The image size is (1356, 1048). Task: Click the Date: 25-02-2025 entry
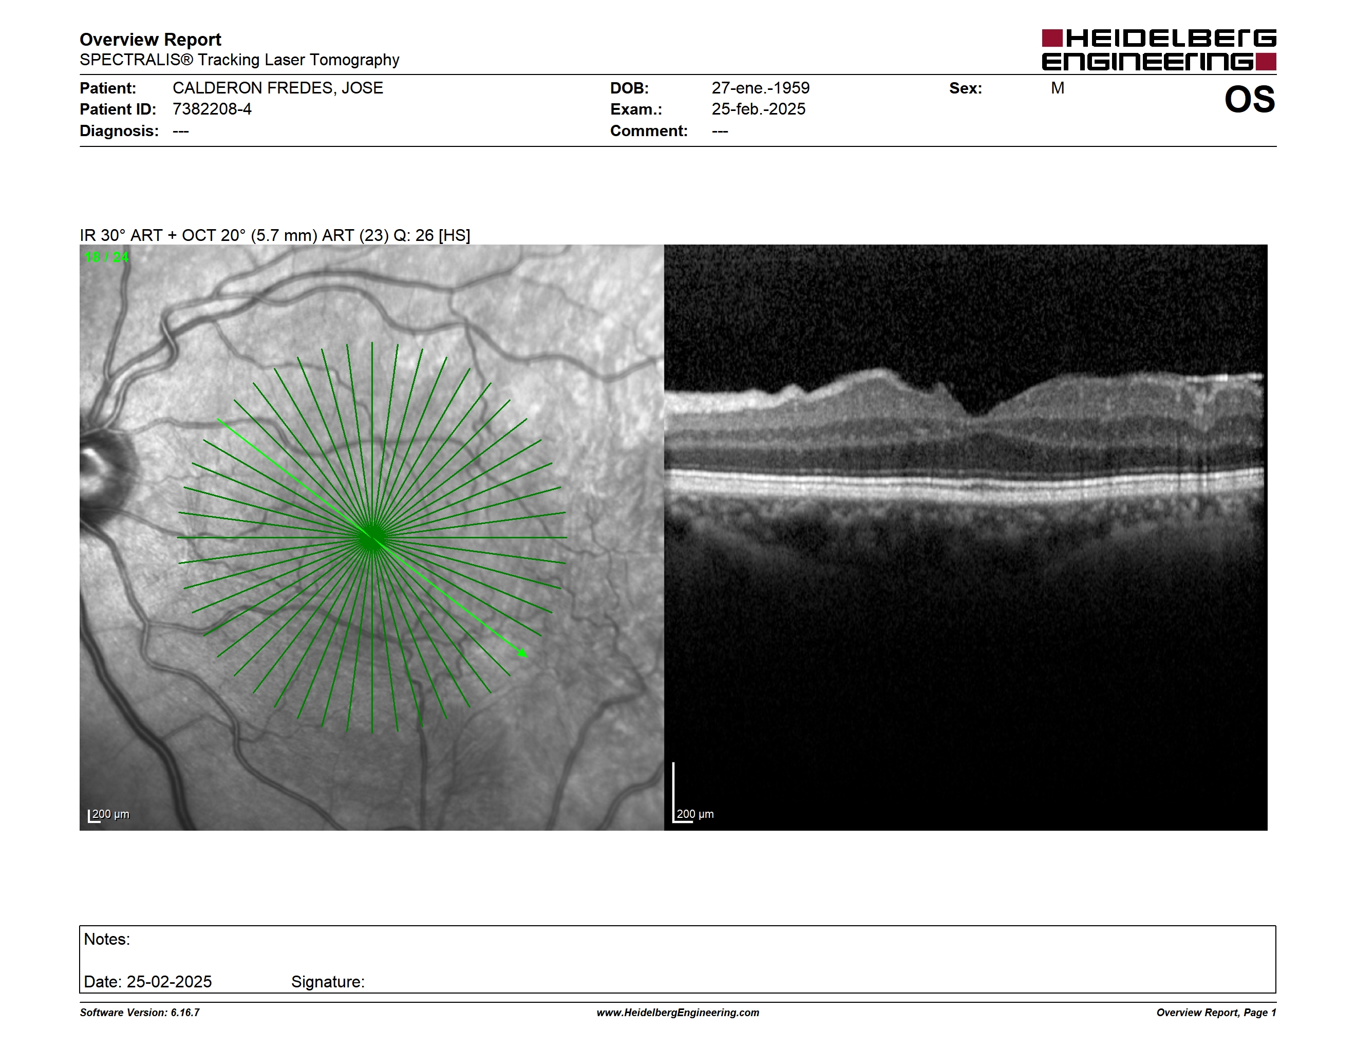tap(148, 982)
